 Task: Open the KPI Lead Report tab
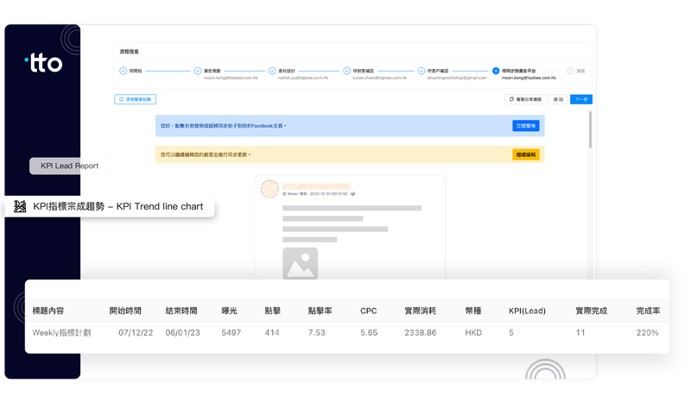pos(69,166)
